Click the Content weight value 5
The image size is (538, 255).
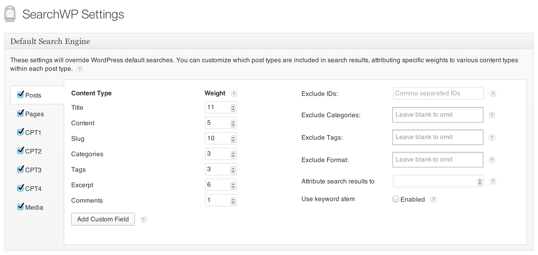(x=209, y=123)
